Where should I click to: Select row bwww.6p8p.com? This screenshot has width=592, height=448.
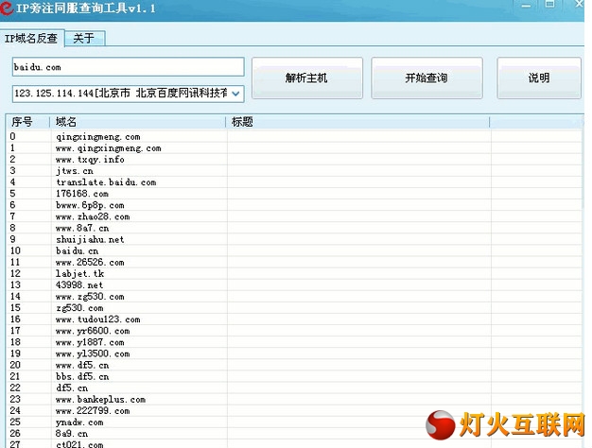point(294,205)
